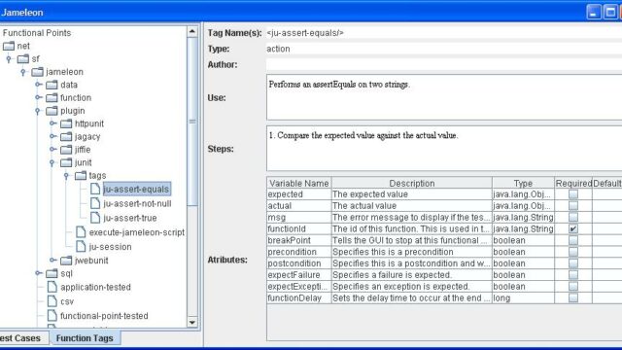Click the Description column header

tap(412, 184)
